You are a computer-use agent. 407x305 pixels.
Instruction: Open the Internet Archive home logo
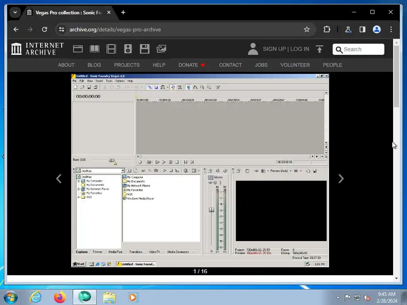point(37,49)
